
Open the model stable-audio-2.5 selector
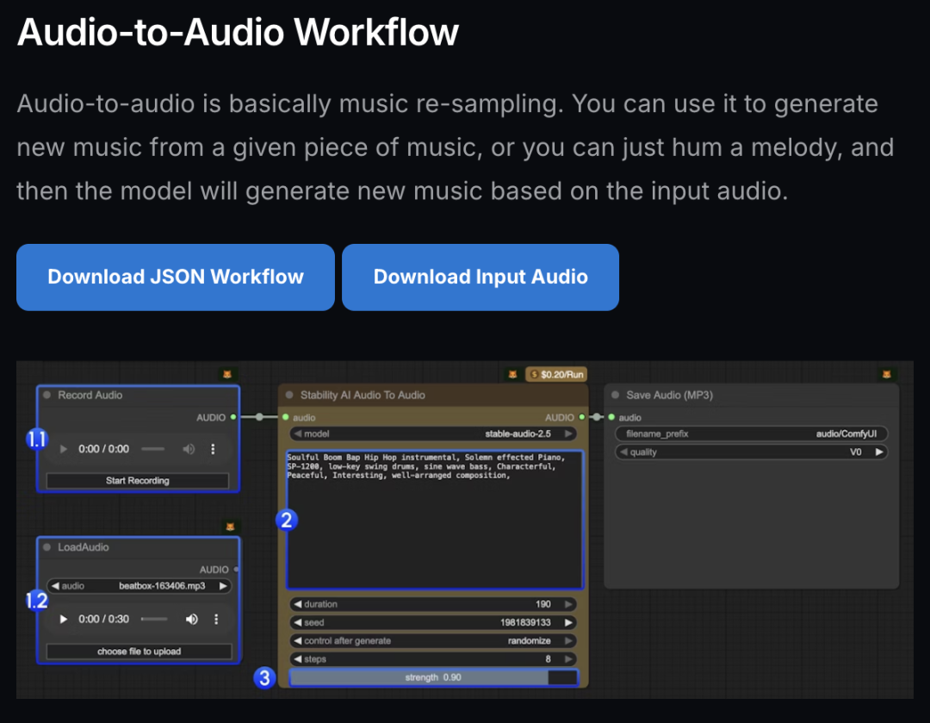tap(433, 434)
